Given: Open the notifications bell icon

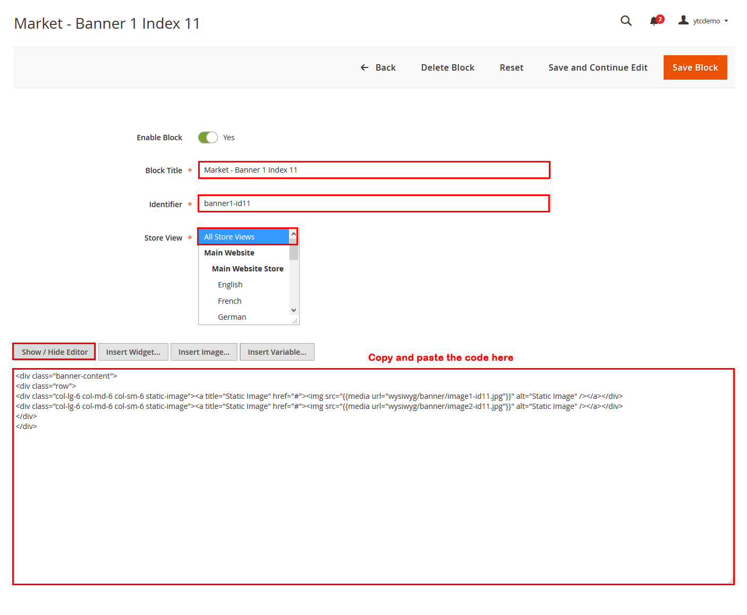Looking at the screenshot, I should tap(654, 21).
